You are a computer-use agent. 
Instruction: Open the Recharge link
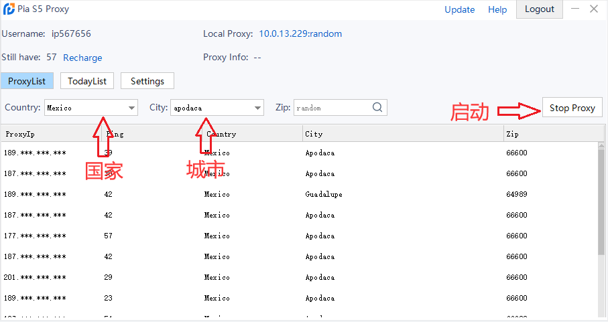click(x=82, y=58)
